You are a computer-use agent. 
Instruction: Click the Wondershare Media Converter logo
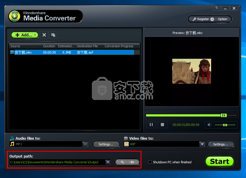(45, 16)
